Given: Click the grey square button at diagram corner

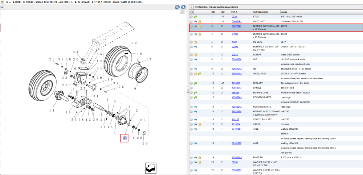Looking at the screenshot, I should pos(183,12).
